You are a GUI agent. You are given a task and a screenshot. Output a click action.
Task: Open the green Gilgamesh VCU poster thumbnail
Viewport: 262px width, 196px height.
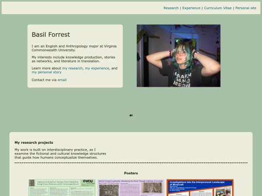(62, 187)
